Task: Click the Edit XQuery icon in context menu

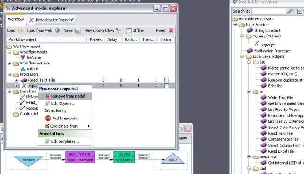Action: tap(47, 103)
